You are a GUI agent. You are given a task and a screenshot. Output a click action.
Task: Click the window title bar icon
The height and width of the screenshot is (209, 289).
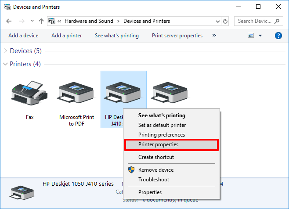[7, 7]
